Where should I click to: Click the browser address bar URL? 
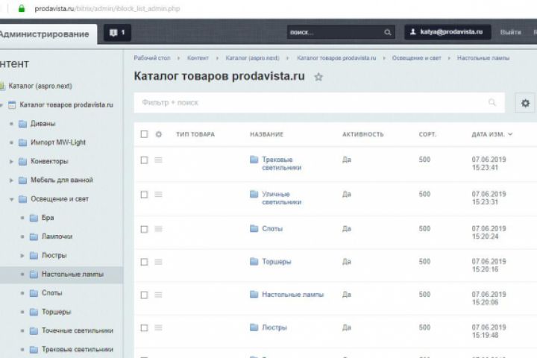click(107, 8)
